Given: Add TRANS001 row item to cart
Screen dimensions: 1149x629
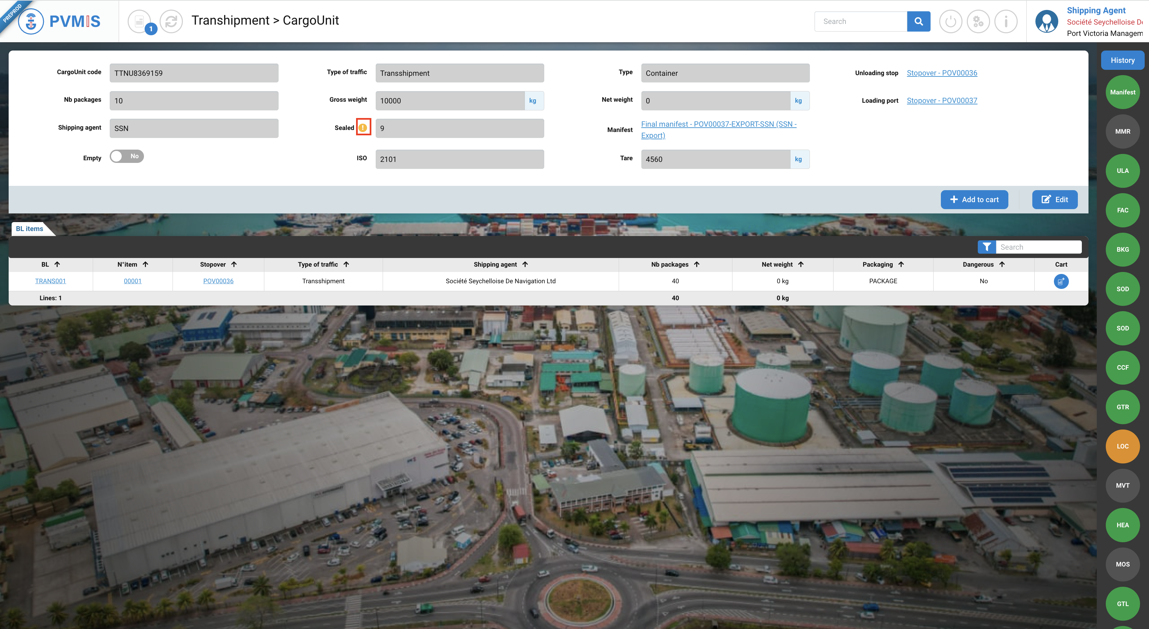Looking at the screenshot, I should pyautogui.click(x=1061, y=281).
